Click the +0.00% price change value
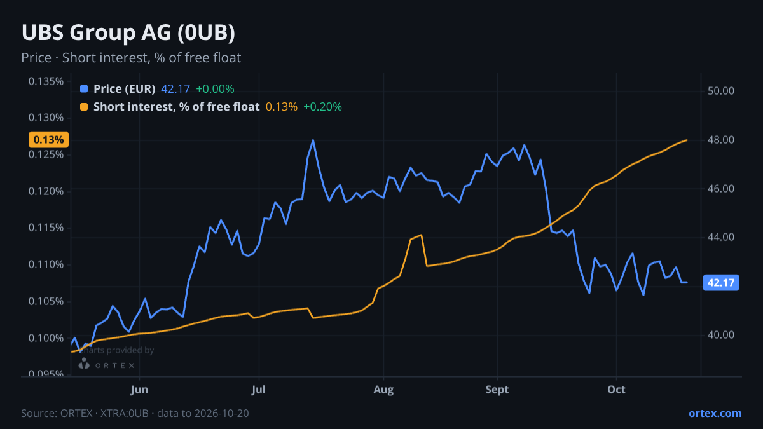Screen dimensions: 763x429 215,89
